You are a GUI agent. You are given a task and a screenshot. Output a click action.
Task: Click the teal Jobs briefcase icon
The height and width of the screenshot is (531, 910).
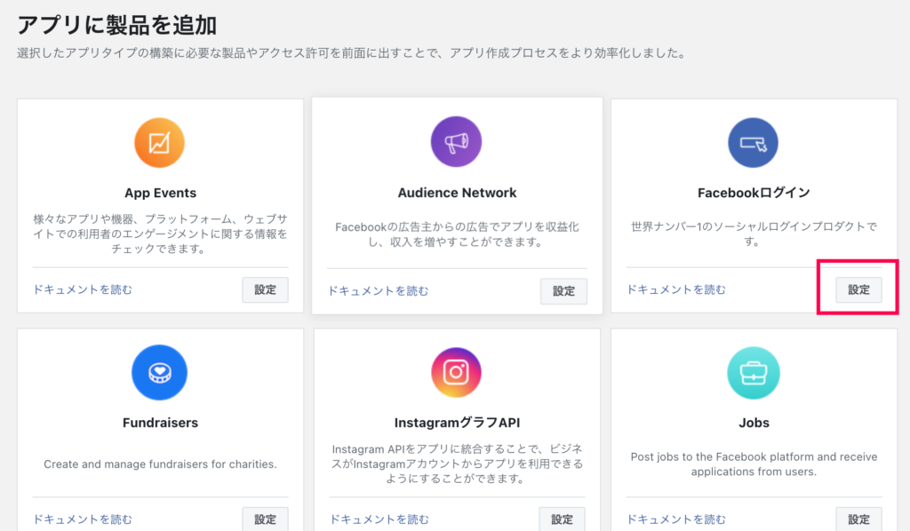coord(754,373)
